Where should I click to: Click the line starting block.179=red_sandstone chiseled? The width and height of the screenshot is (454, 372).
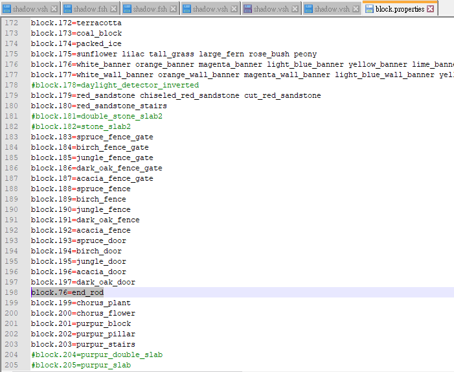click(176, 96)
